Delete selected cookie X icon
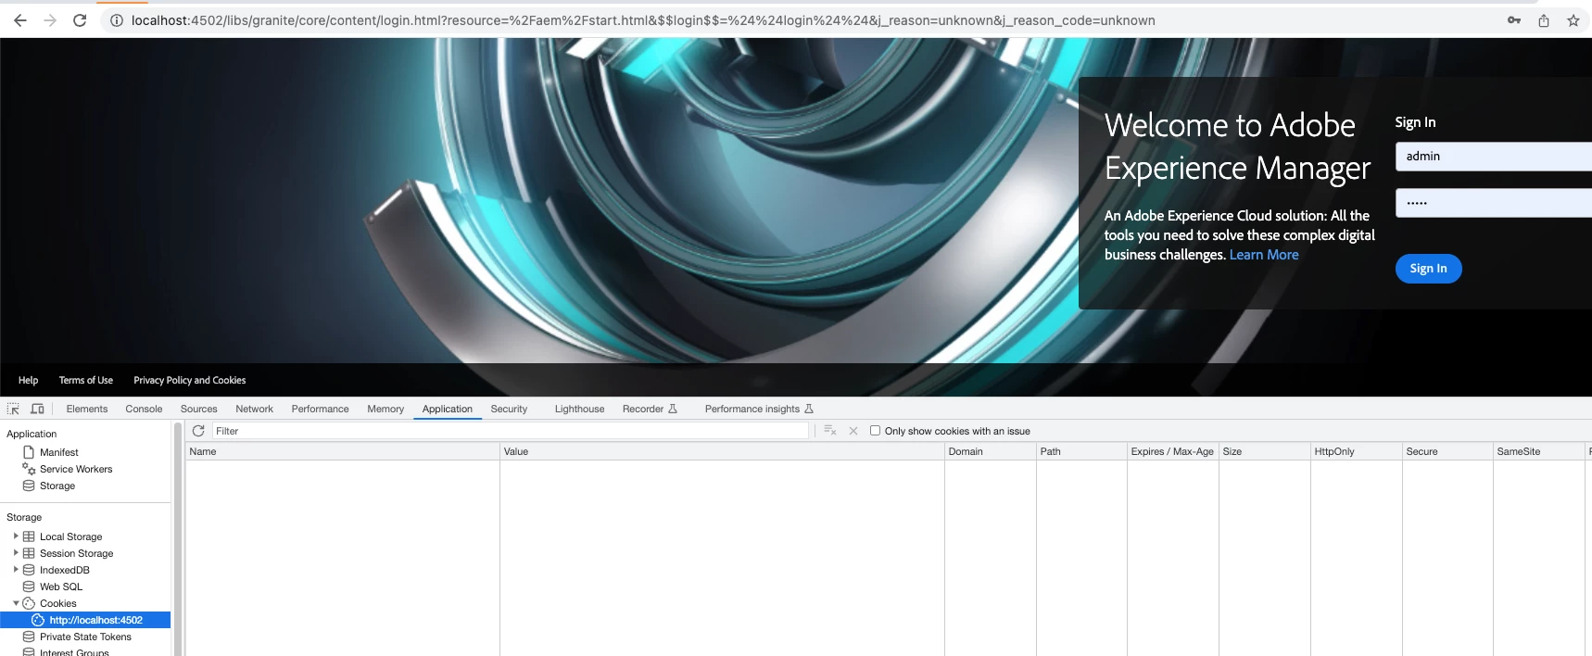Image resolution: width=1592 pixels, height=656 pixels. (853, 431)
